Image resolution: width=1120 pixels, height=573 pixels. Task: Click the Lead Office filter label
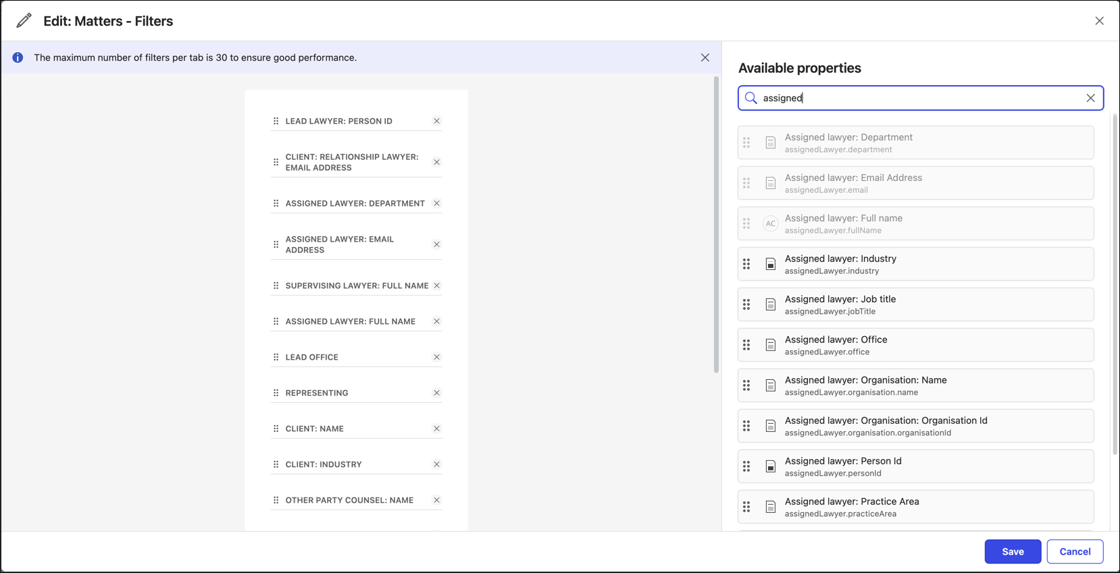point(311,357)
